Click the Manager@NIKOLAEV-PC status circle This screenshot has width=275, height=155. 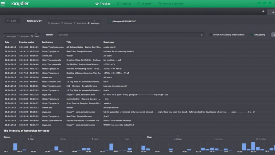pyautogui.click(x=110, y=22)
